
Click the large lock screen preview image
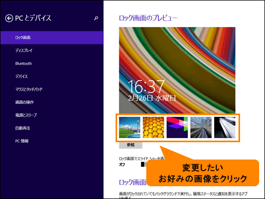coord(177,70)
